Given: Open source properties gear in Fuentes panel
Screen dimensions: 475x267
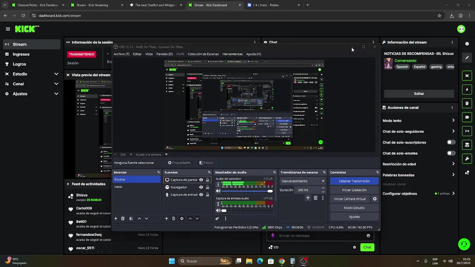Looking at the screenshot, I should [x=182, y=219].
